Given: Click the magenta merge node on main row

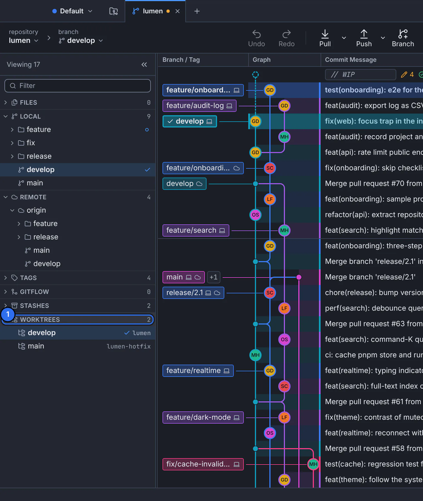Looking at the screenshot, I should [299, 277].
